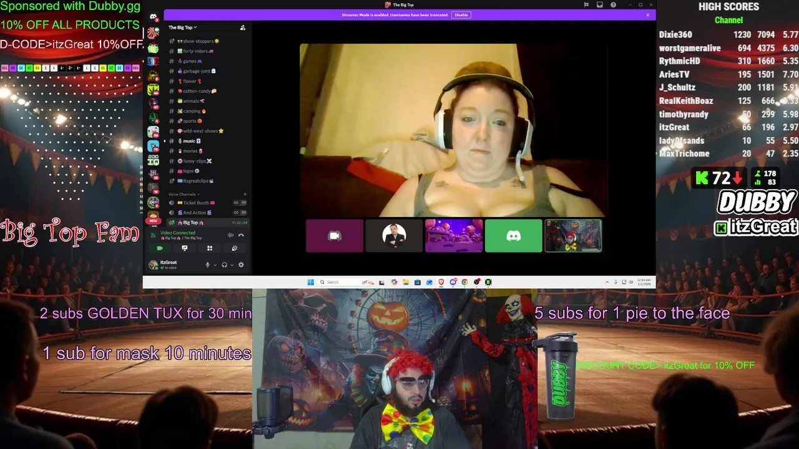Open noise suppression waveform icon
799x449 pixels.
230,235
